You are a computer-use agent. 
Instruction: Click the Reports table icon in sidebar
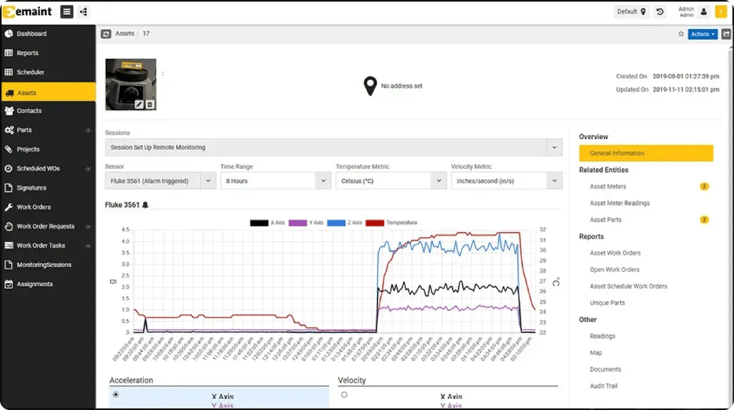(9, 53)
